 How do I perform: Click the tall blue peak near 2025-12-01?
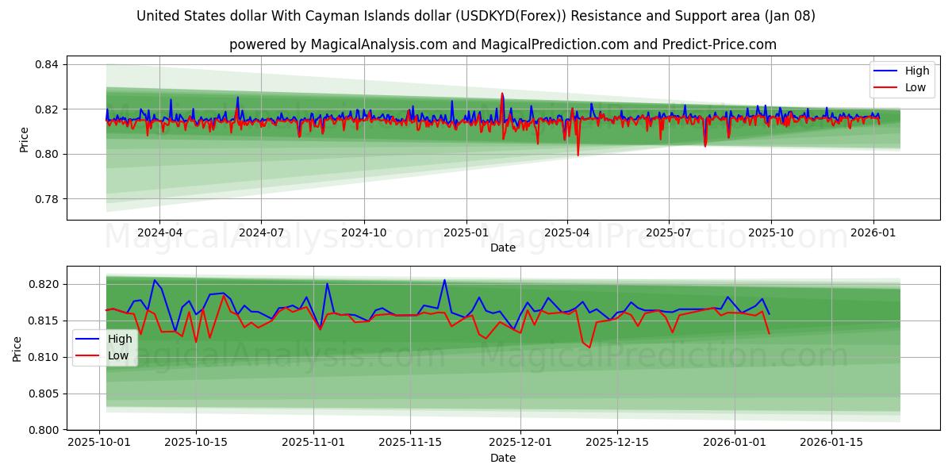(x=443, y=282)
